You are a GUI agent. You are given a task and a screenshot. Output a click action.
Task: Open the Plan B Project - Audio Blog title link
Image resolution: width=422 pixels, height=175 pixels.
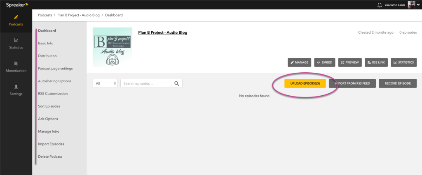162,32
